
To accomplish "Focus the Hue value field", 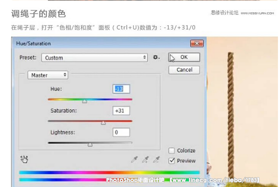I will [121, 89].
